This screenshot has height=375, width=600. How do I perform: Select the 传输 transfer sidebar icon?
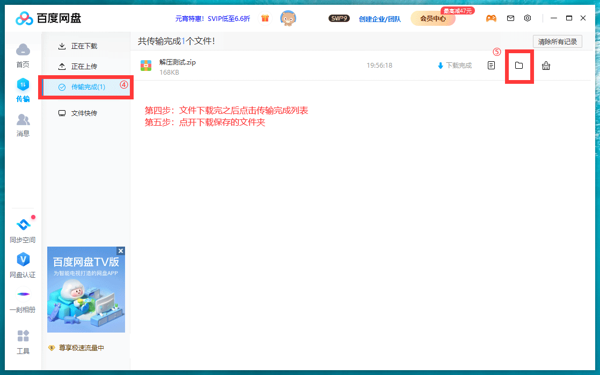(23, 90)
